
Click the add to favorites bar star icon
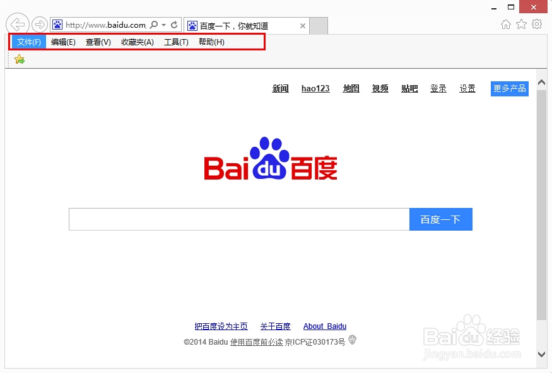(20, 59)
